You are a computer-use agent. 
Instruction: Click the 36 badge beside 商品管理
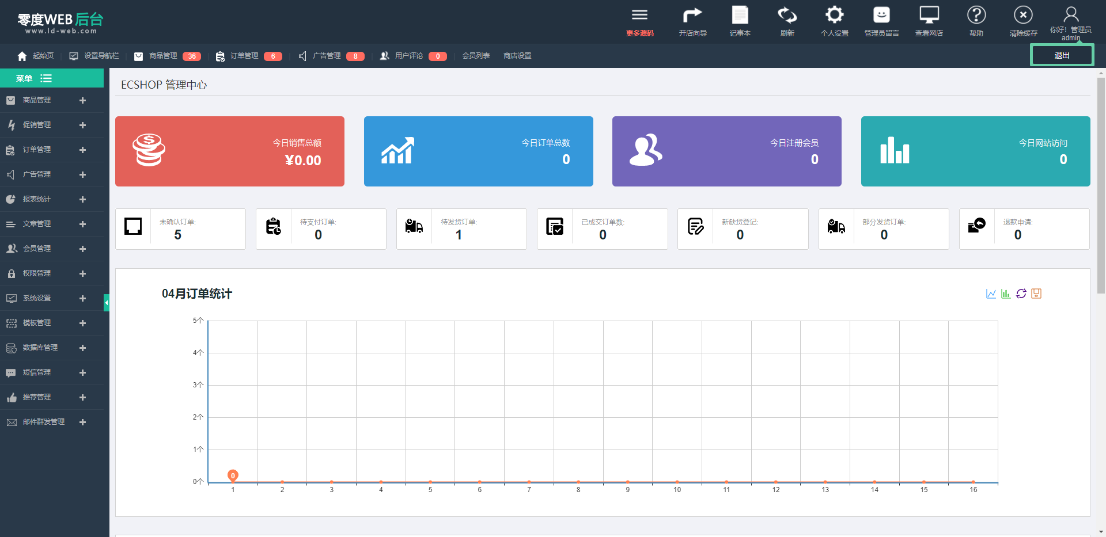[x=192, y=56]
